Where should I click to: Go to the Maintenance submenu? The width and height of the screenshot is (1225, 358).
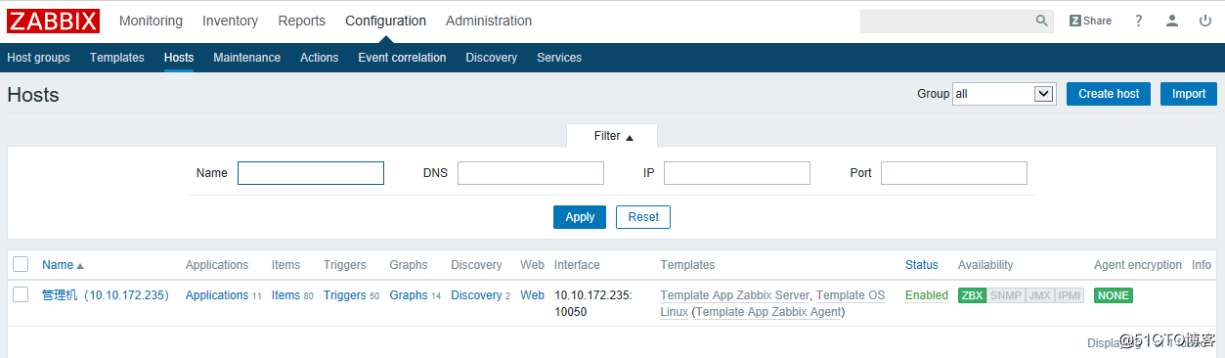pos(246,58)
